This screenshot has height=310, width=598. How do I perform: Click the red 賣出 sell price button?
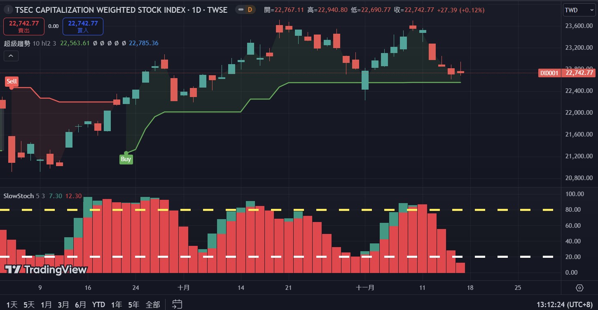tap(24, 26)
